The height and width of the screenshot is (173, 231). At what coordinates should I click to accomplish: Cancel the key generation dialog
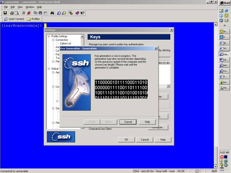point(128,122)
